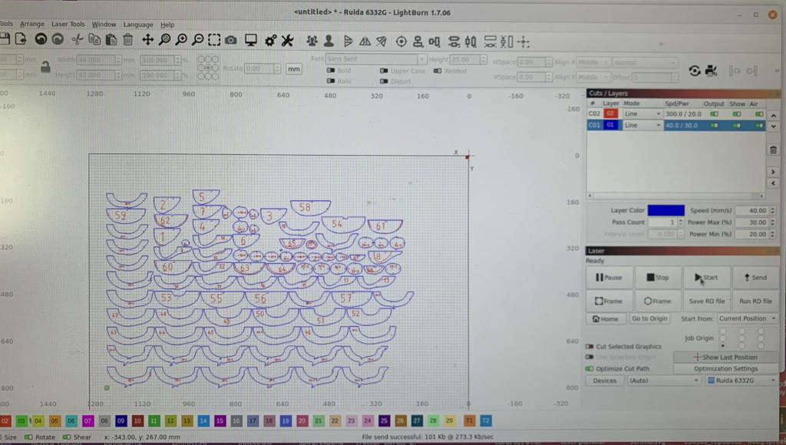This screenshot has height=445, width=786.
Task: Expand the Ruida 6332G device dropdown
Action: [741, 381]
